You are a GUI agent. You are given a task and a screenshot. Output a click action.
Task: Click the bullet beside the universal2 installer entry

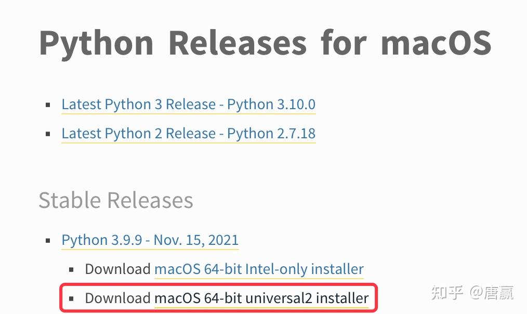tap(72, 298)
